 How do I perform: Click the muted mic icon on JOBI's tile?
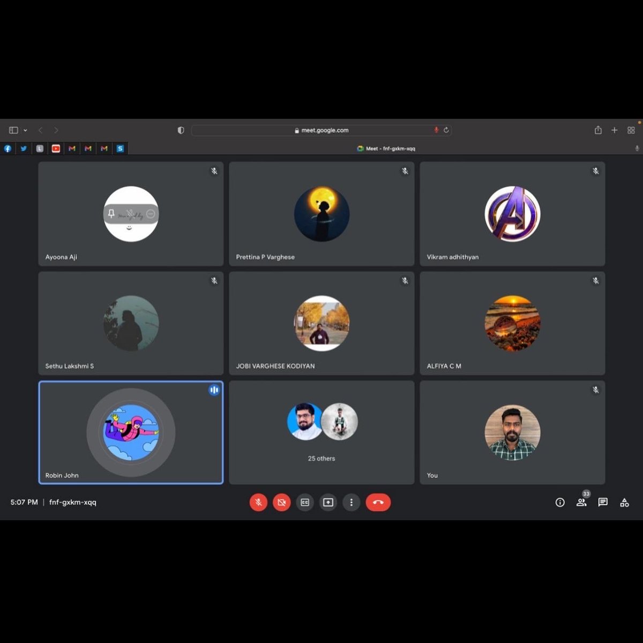405,280
